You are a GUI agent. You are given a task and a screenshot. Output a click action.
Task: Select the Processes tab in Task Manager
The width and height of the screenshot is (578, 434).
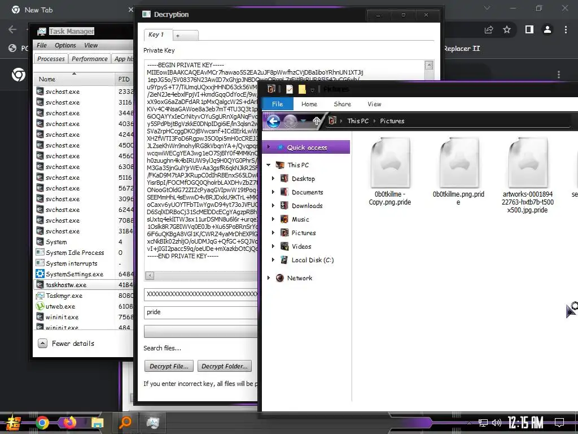coord(51,59)
